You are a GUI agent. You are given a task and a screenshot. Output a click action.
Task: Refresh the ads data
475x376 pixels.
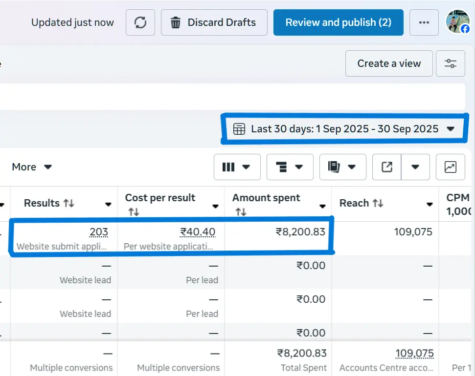point(140,22)
